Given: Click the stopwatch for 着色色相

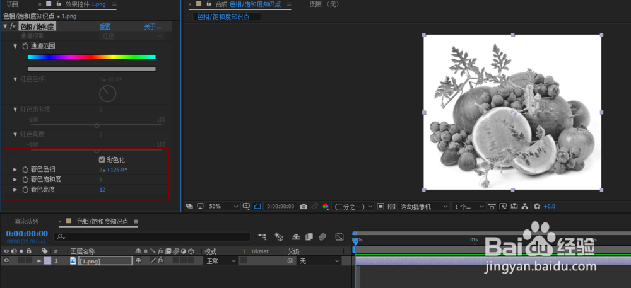Looking at the screenshot, I should pos(25,170).
